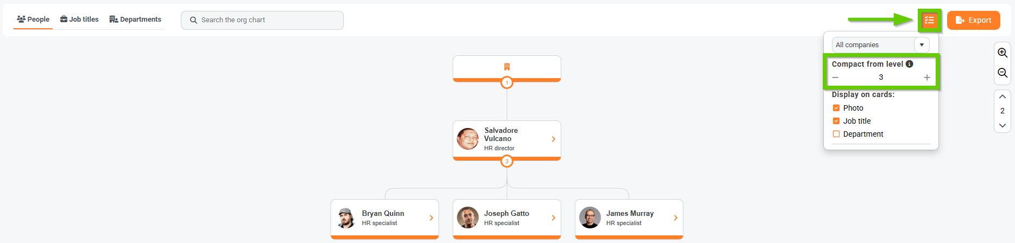Image resolution: width=1015 pixels, height=243 pixels.
Task: Zoom in on the org chart
Action: [x=1003, y=53]
